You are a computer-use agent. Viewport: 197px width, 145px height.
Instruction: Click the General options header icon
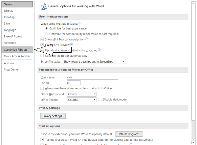43,6
